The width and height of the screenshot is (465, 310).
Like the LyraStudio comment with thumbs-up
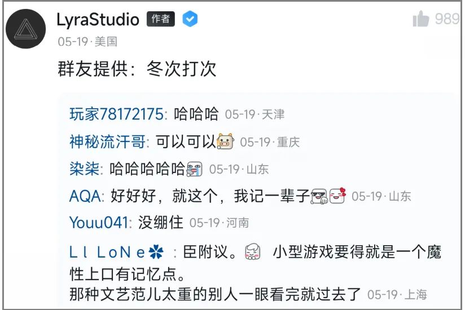click(x=421, y=19)
